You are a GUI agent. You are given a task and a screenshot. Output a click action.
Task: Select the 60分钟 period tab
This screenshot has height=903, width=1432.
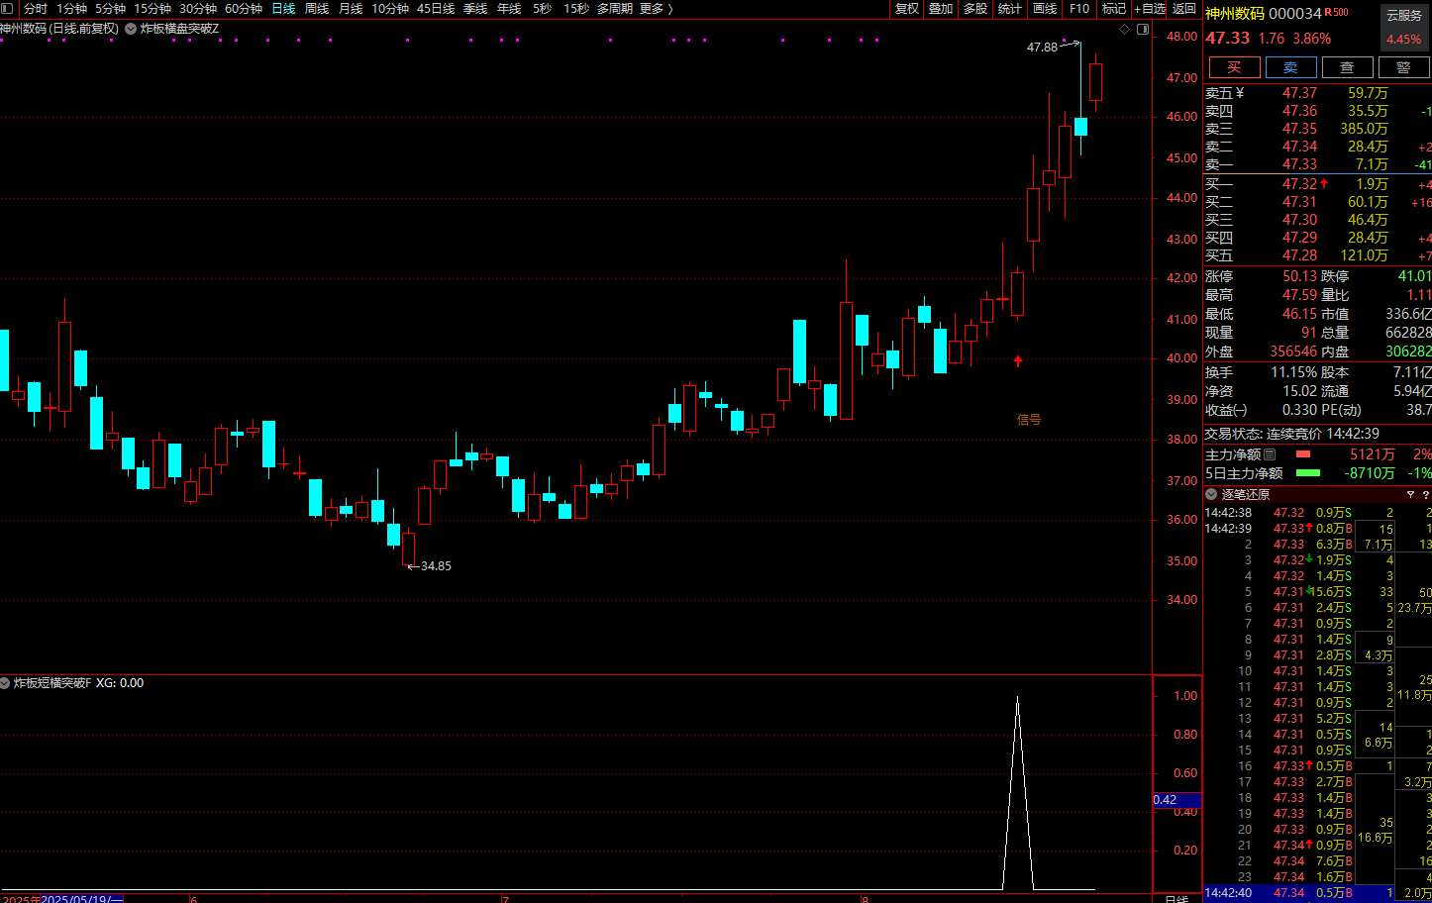pos(244,9)
